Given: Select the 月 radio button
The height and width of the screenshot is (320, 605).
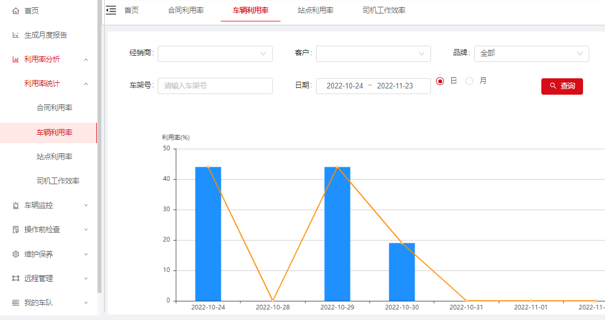Looking at the screenshot, I should coord(469,81).
